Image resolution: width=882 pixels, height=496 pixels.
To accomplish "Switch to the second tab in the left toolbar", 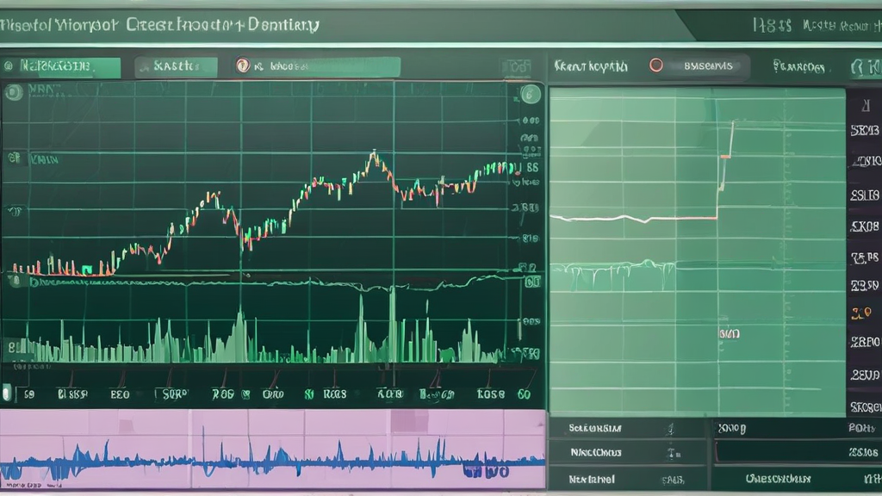I will point(176,67).
